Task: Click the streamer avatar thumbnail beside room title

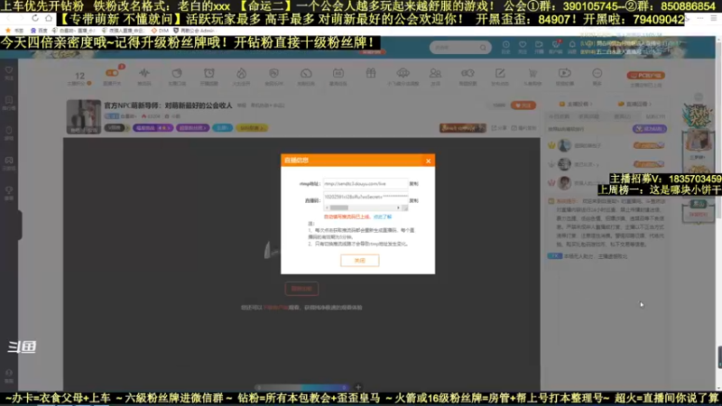Action: click(83, 117)
